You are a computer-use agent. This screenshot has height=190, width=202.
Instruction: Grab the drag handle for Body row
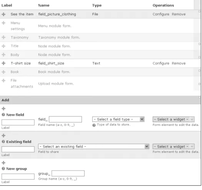[x=3, y=55]
